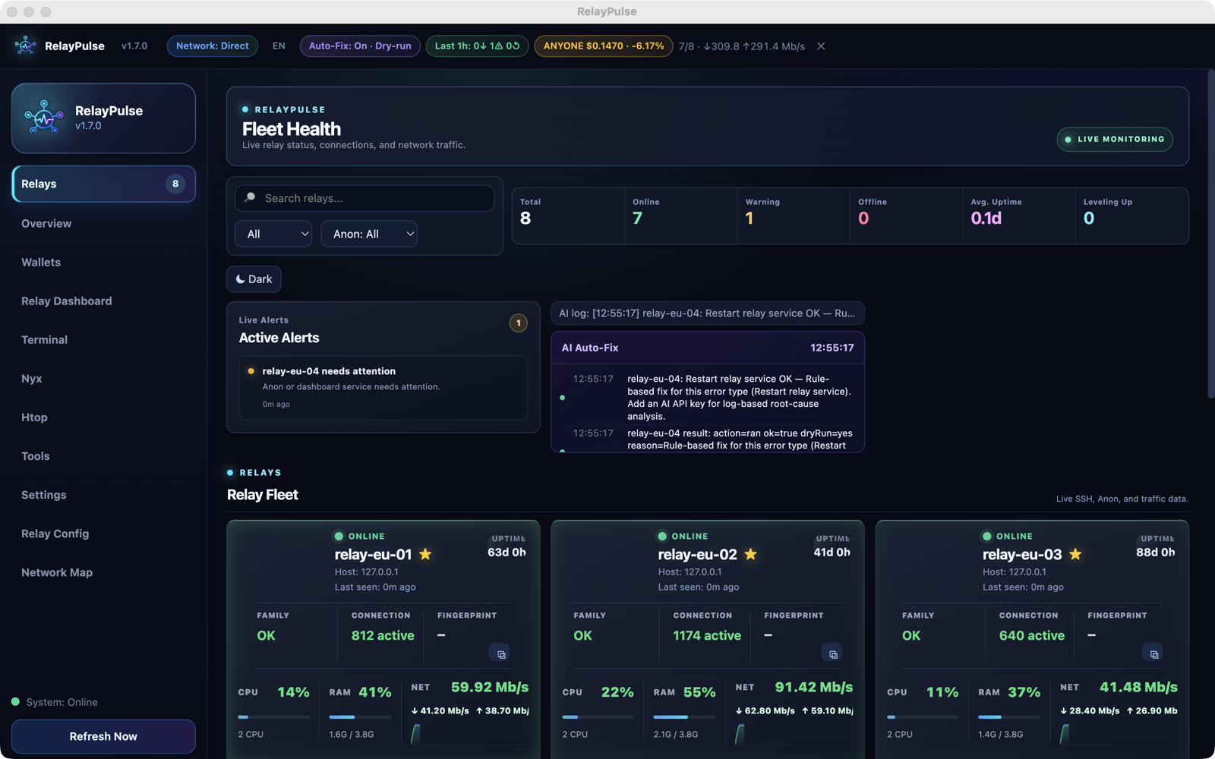Image resolution: width=1215 pixels, height=759 pixels.
Task: Click the Active Alerts count badge
Action: tap(518, 323)
